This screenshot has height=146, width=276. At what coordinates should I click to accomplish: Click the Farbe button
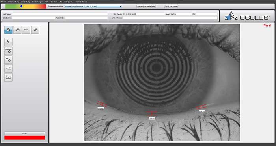[x=24, y=133]
